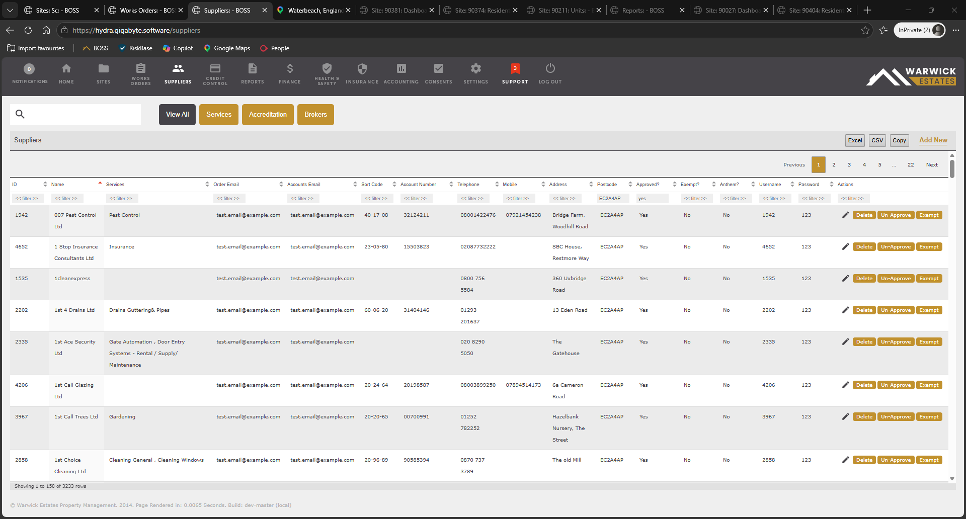This screenshot has width=966, height=519.
Task: Export table as CSV
Action: point(877,140)
